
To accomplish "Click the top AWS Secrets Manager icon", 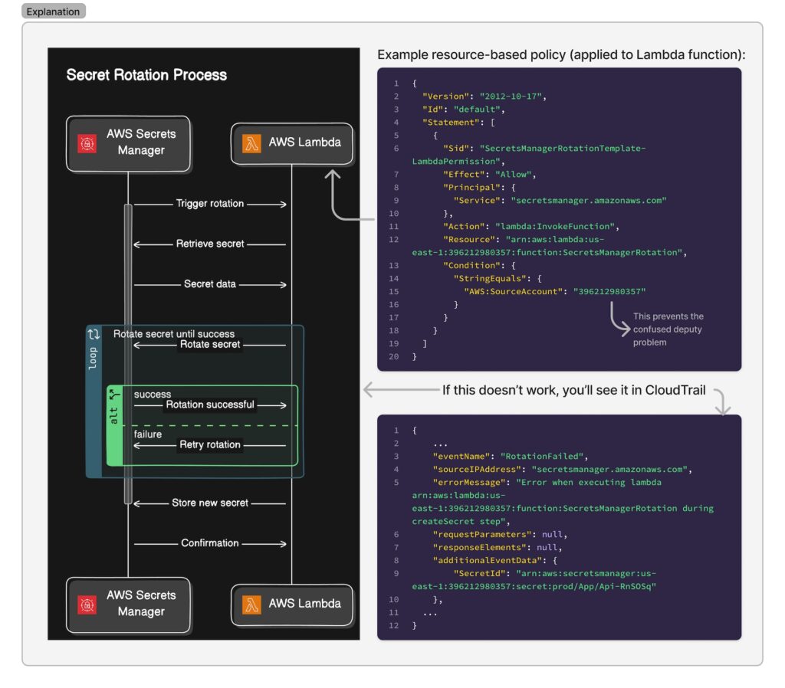I will [x=87, y=143].
